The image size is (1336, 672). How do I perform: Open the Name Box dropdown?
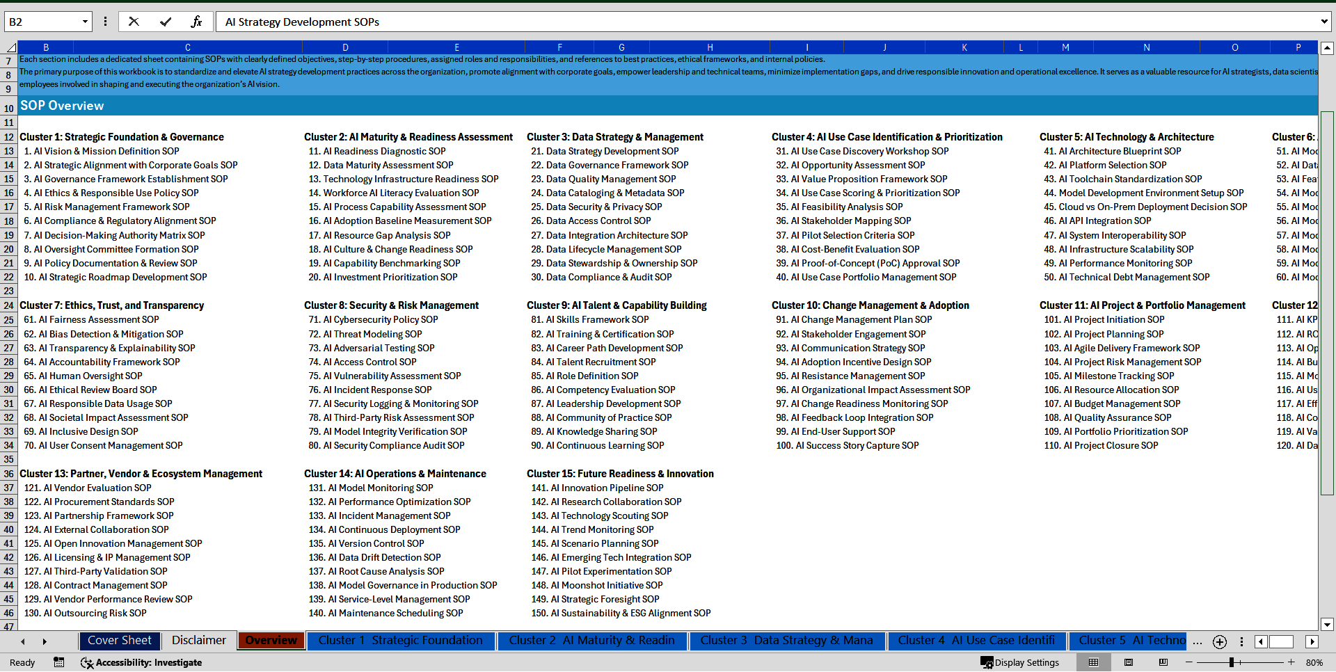click(84, 21)
